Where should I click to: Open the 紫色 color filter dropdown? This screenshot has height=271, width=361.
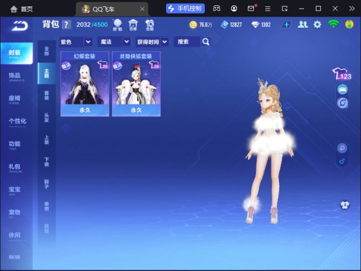[x=76, y=41]
